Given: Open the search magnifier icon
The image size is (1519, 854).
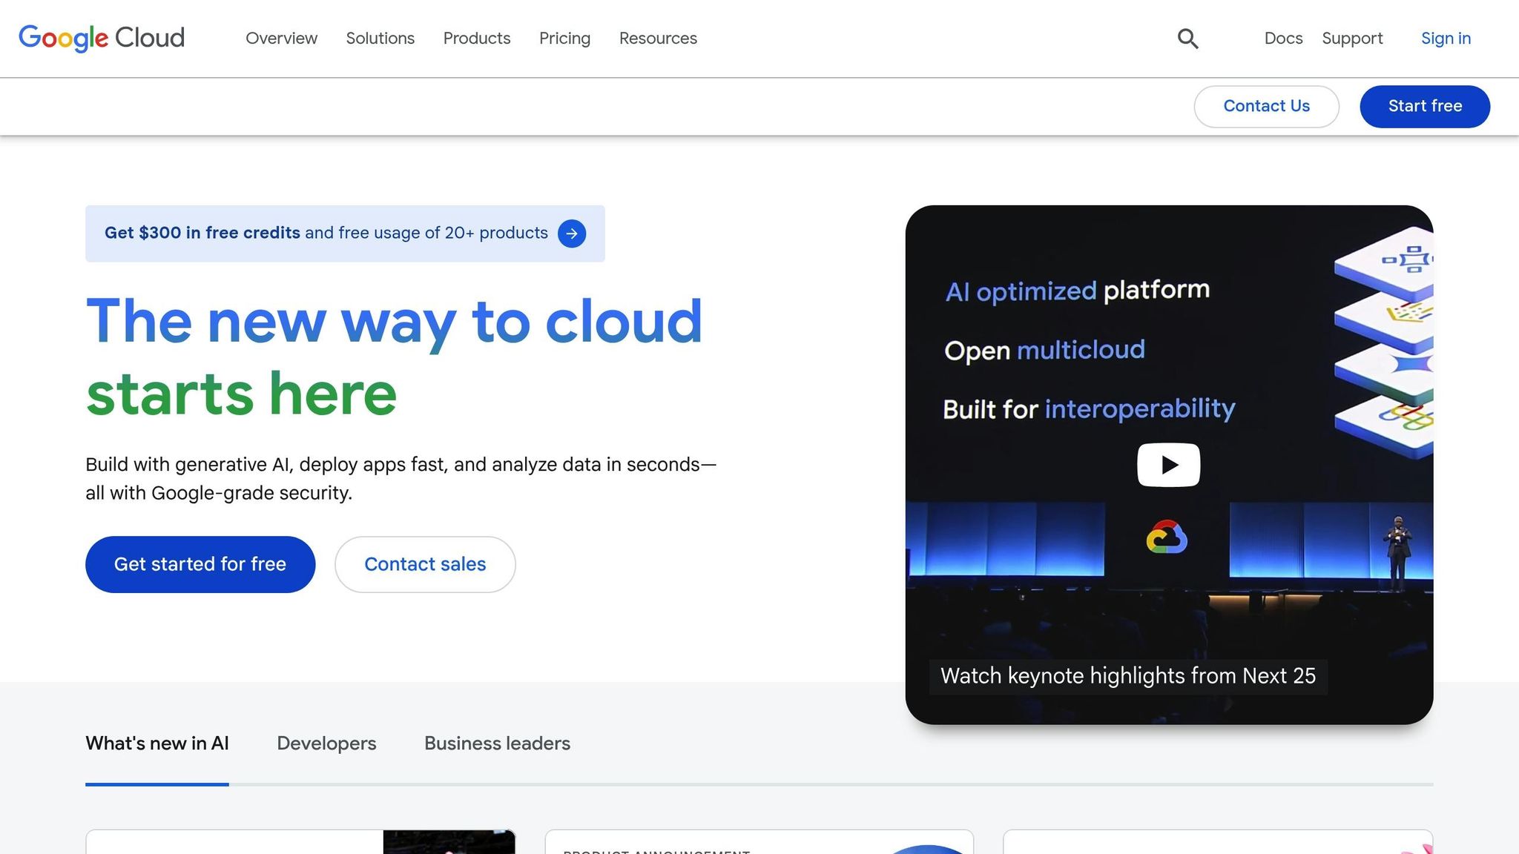Looking at the screenshot, I should click(x=1187, y=39).
